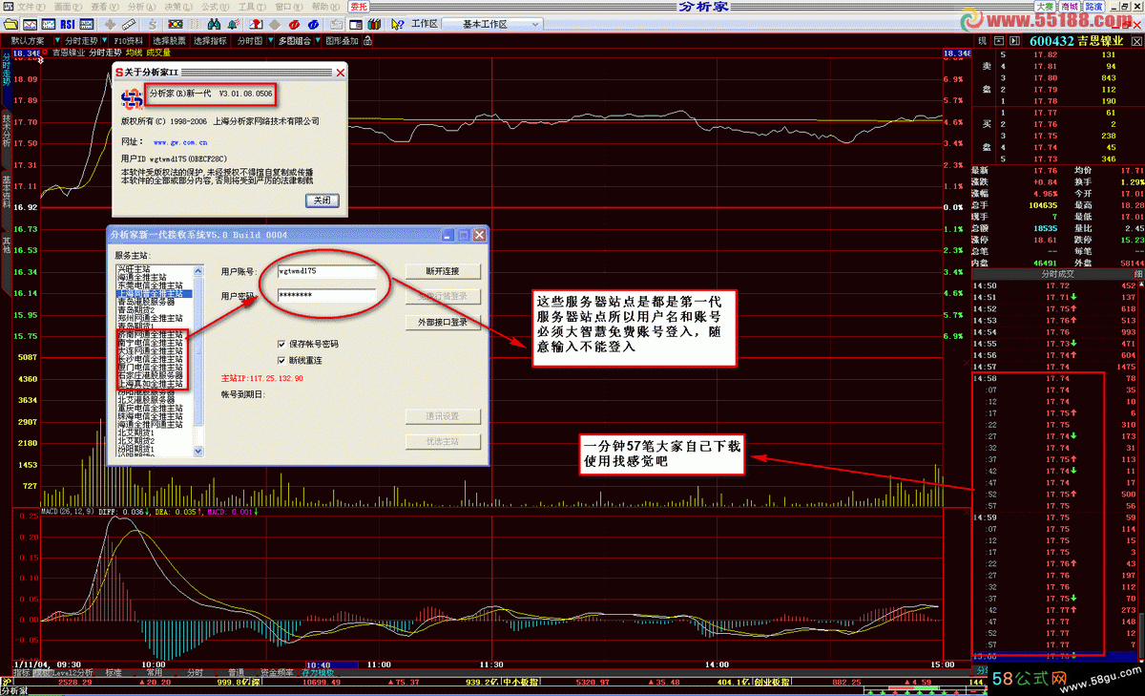Click the 大赛 button at top right
The image size is (1145, 696).
tap(1045, 6)
